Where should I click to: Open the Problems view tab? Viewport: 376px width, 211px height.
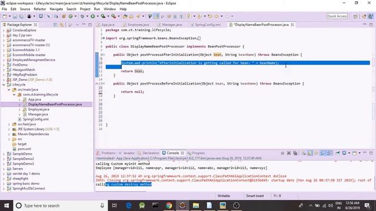106,153
